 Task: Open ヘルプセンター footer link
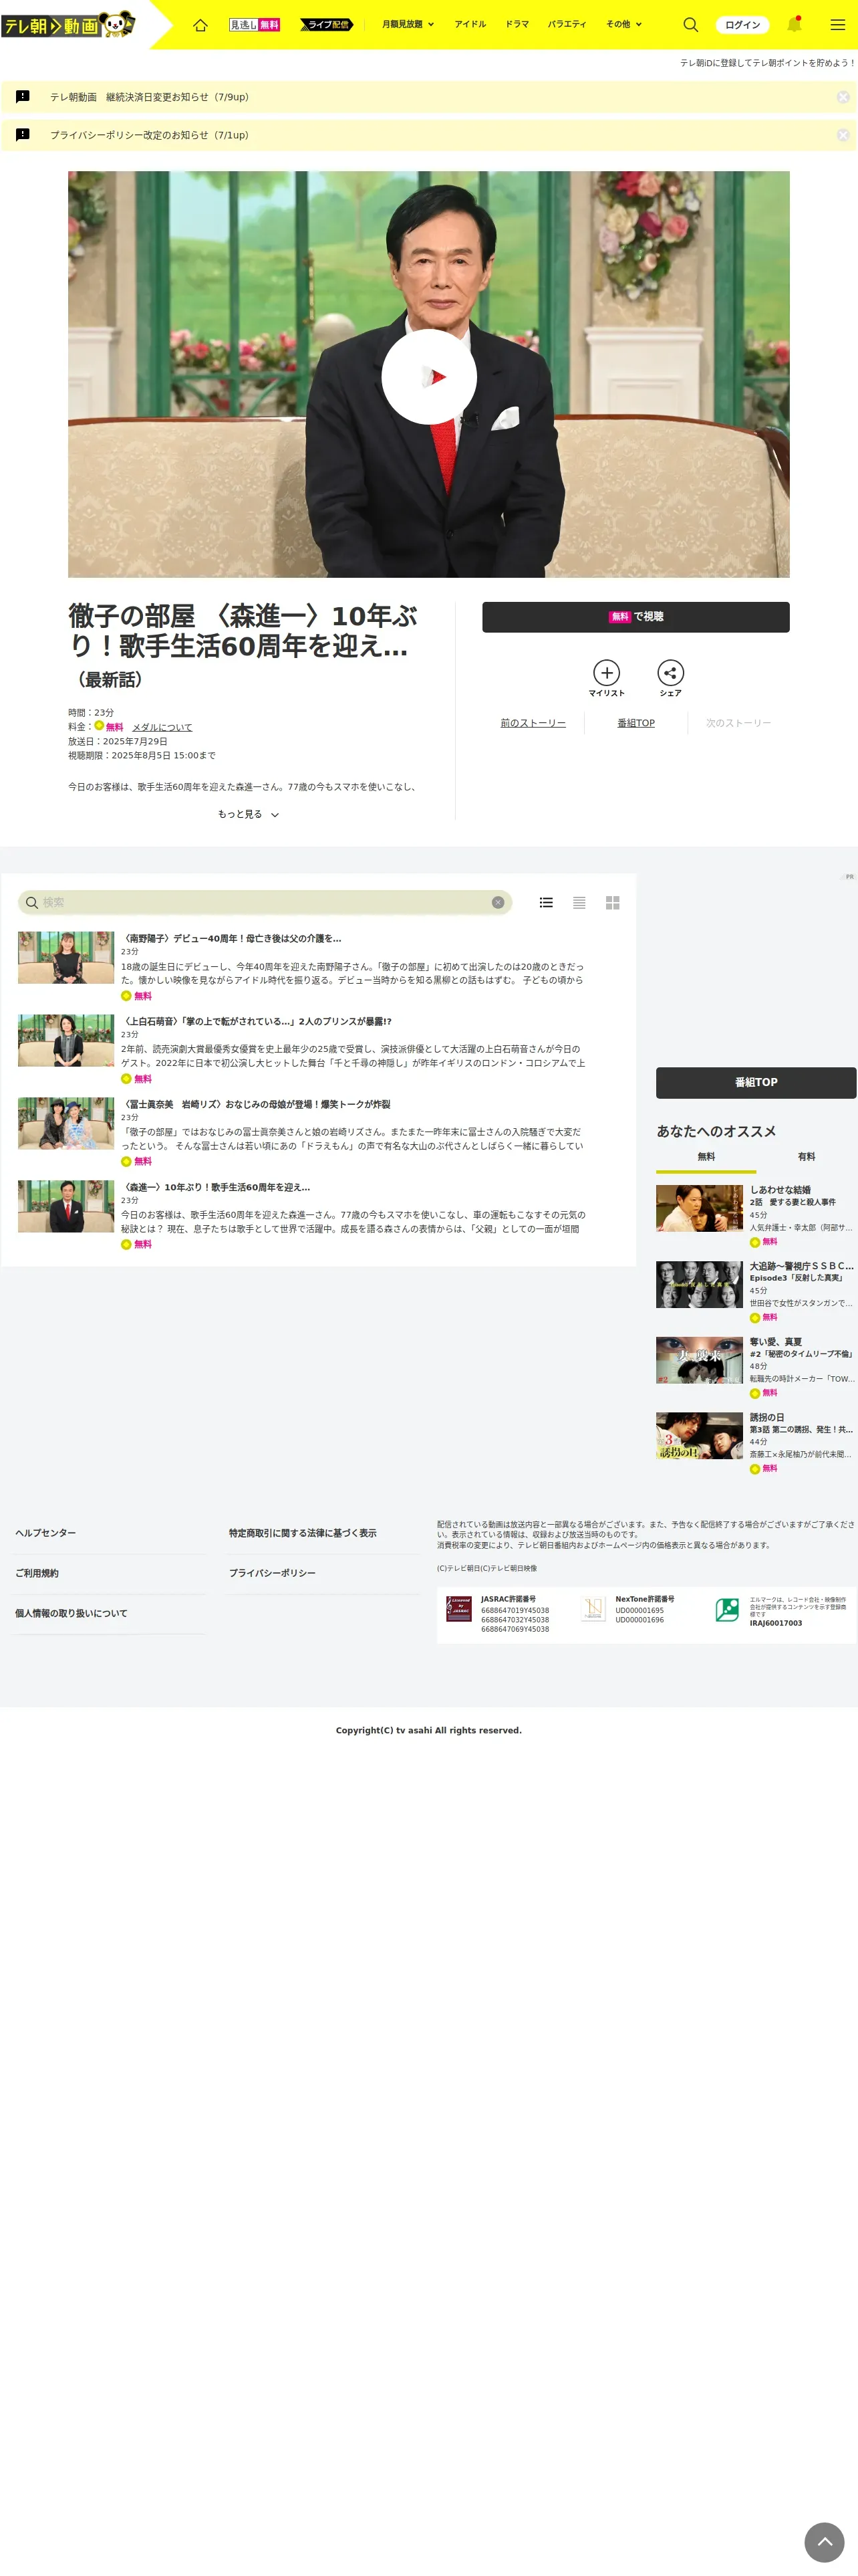[x=46, y=1533]
